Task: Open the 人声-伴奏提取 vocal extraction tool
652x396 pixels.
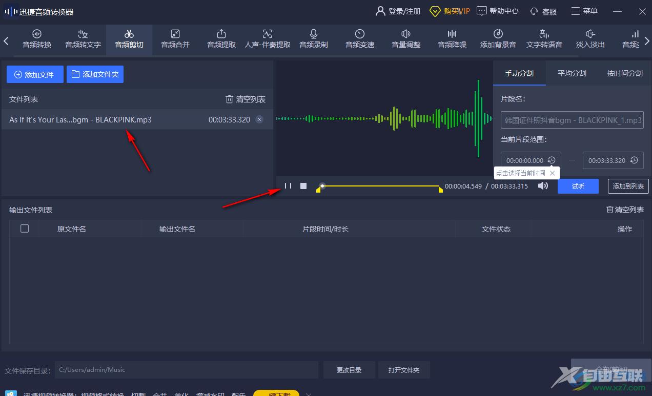Action: tap(268, 39)
